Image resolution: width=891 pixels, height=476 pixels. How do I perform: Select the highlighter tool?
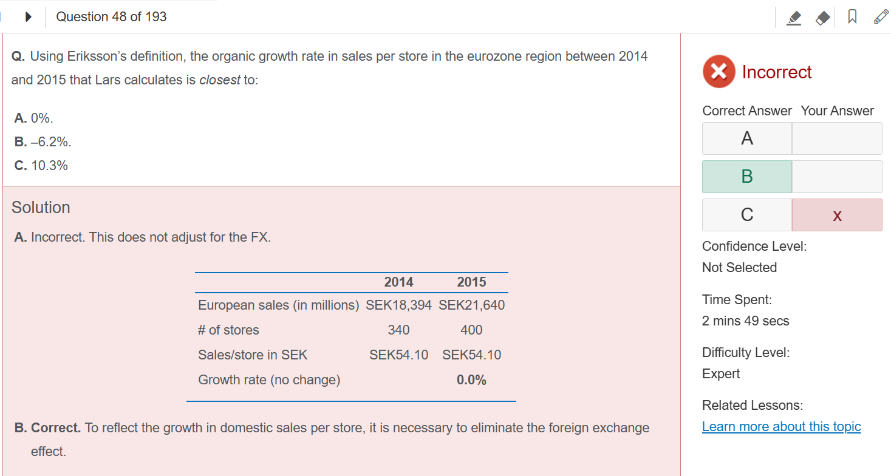[x=794, y=18]
